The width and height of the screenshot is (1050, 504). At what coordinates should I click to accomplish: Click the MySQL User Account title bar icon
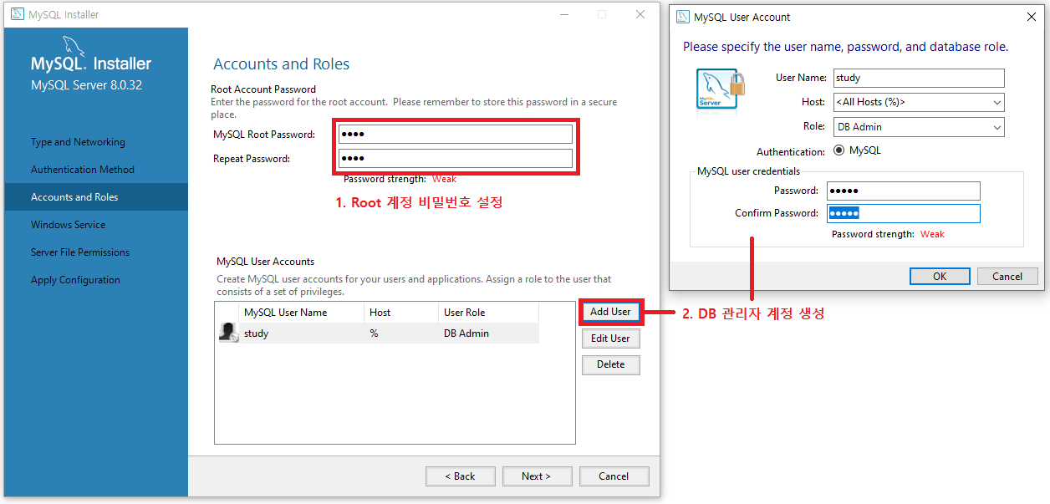tap(682, 17)
